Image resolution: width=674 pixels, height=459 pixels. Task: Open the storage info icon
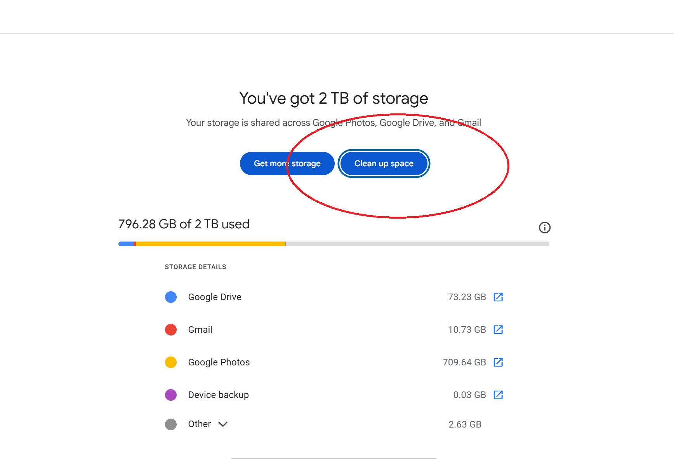pyautogui.click(x=544, y=228)
